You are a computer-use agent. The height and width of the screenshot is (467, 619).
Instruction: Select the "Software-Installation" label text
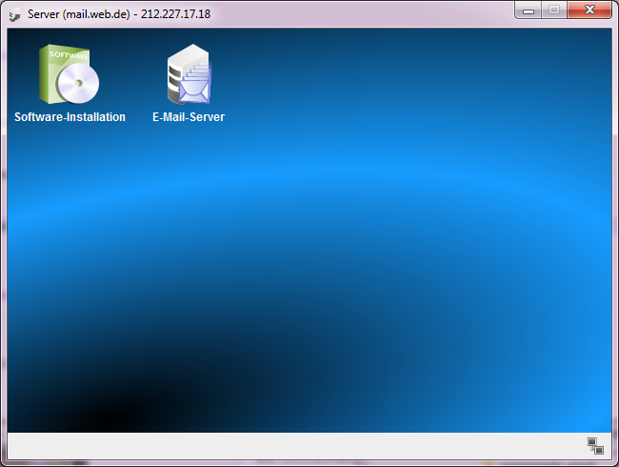[70, 117]
